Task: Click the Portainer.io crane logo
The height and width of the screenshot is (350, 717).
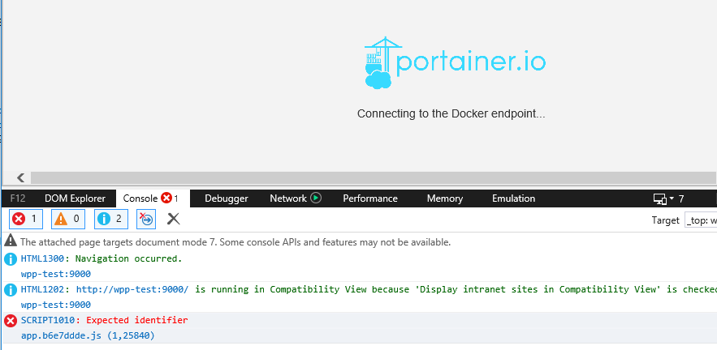Action: click(x=455, y=62)
